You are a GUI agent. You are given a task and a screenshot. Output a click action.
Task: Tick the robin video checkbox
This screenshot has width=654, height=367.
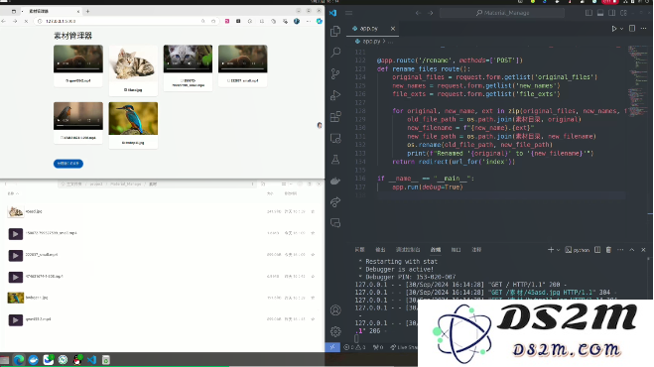click(x=62, y=138)
